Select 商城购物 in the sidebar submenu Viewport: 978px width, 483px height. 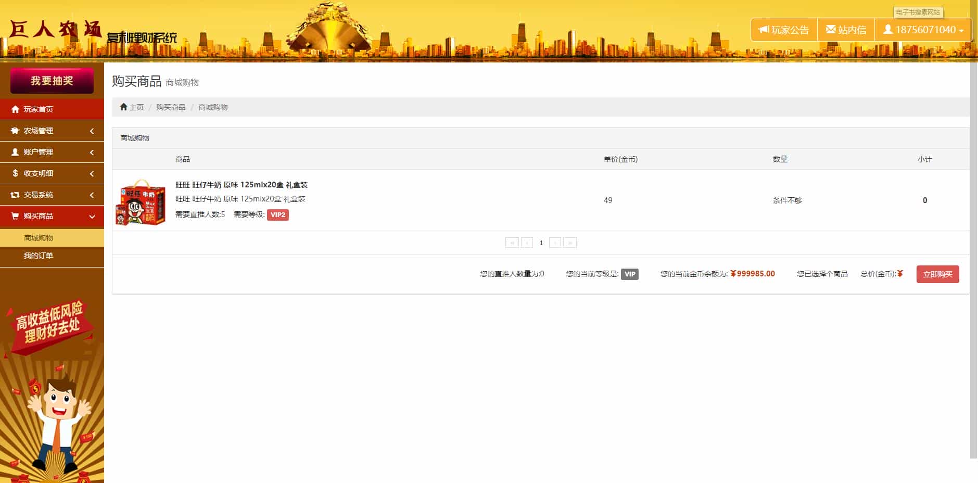(x=52, y=238)
